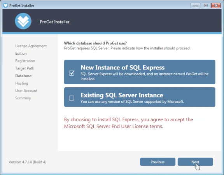Jump to the Registration step
Screen dimensions: 224x175
(25, 61)
